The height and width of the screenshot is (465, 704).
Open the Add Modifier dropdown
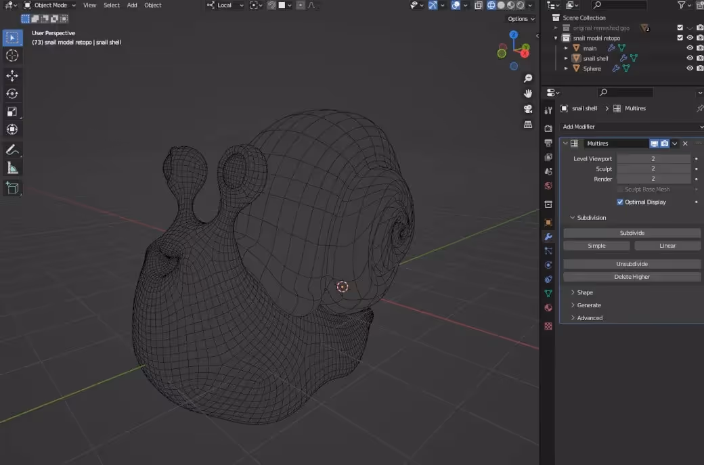point(632,127)
